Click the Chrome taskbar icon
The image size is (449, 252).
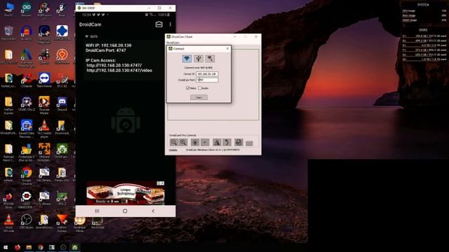(41, 247)
